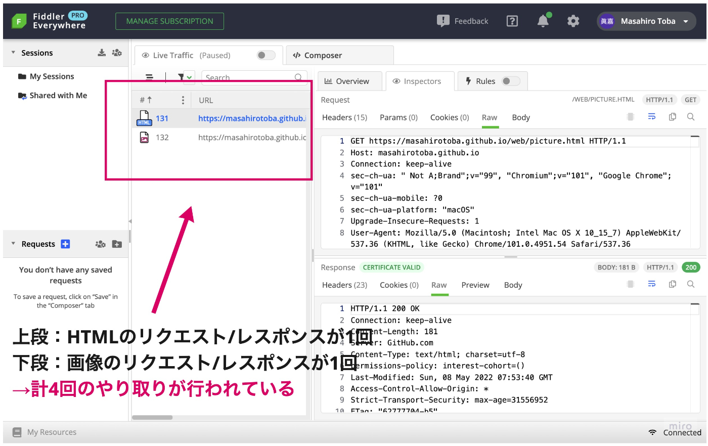
Task: Click the MANAGE SUBSCRIPTION button
Action: [x=169, y=21]
